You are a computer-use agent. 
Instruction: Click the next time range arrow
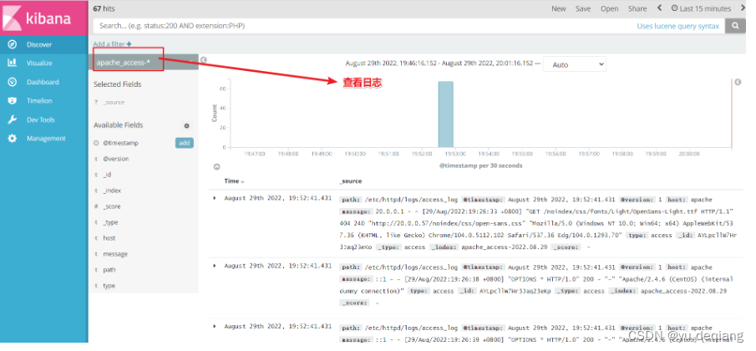click(742, 8)
